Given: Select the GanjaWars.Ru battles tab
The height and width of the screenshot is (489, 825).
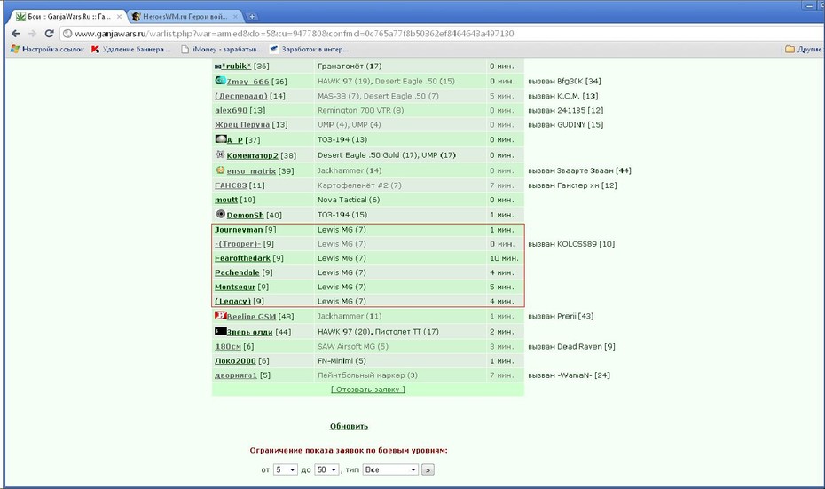Looking at the screenshot, I should click(x=68, y=16).
